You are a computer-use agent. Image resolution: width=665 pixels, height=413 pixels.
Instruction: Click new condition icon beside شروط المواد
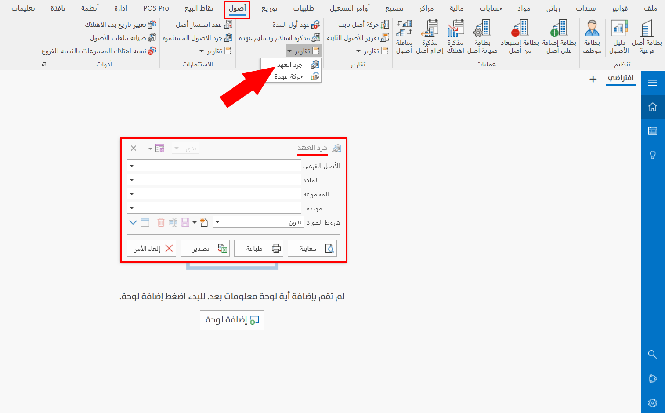click(204, 222)
